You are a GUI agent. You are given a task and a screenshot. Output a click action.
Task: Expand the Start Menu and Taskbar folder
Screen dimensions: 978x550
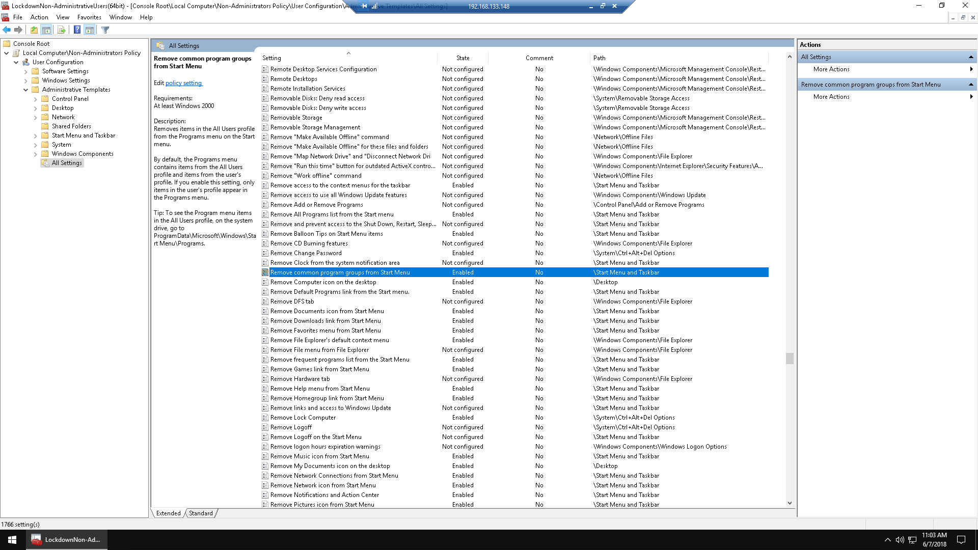(x=35, y=136)
